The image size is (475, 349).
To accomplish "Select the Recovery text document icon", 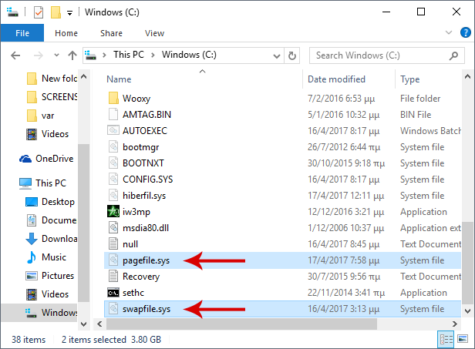I will pyautogui.click(x=113, y=276).
